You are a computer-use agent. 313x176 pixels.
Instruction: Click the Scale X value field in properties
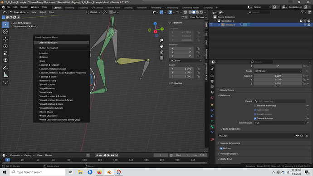(x=278, y=76)
